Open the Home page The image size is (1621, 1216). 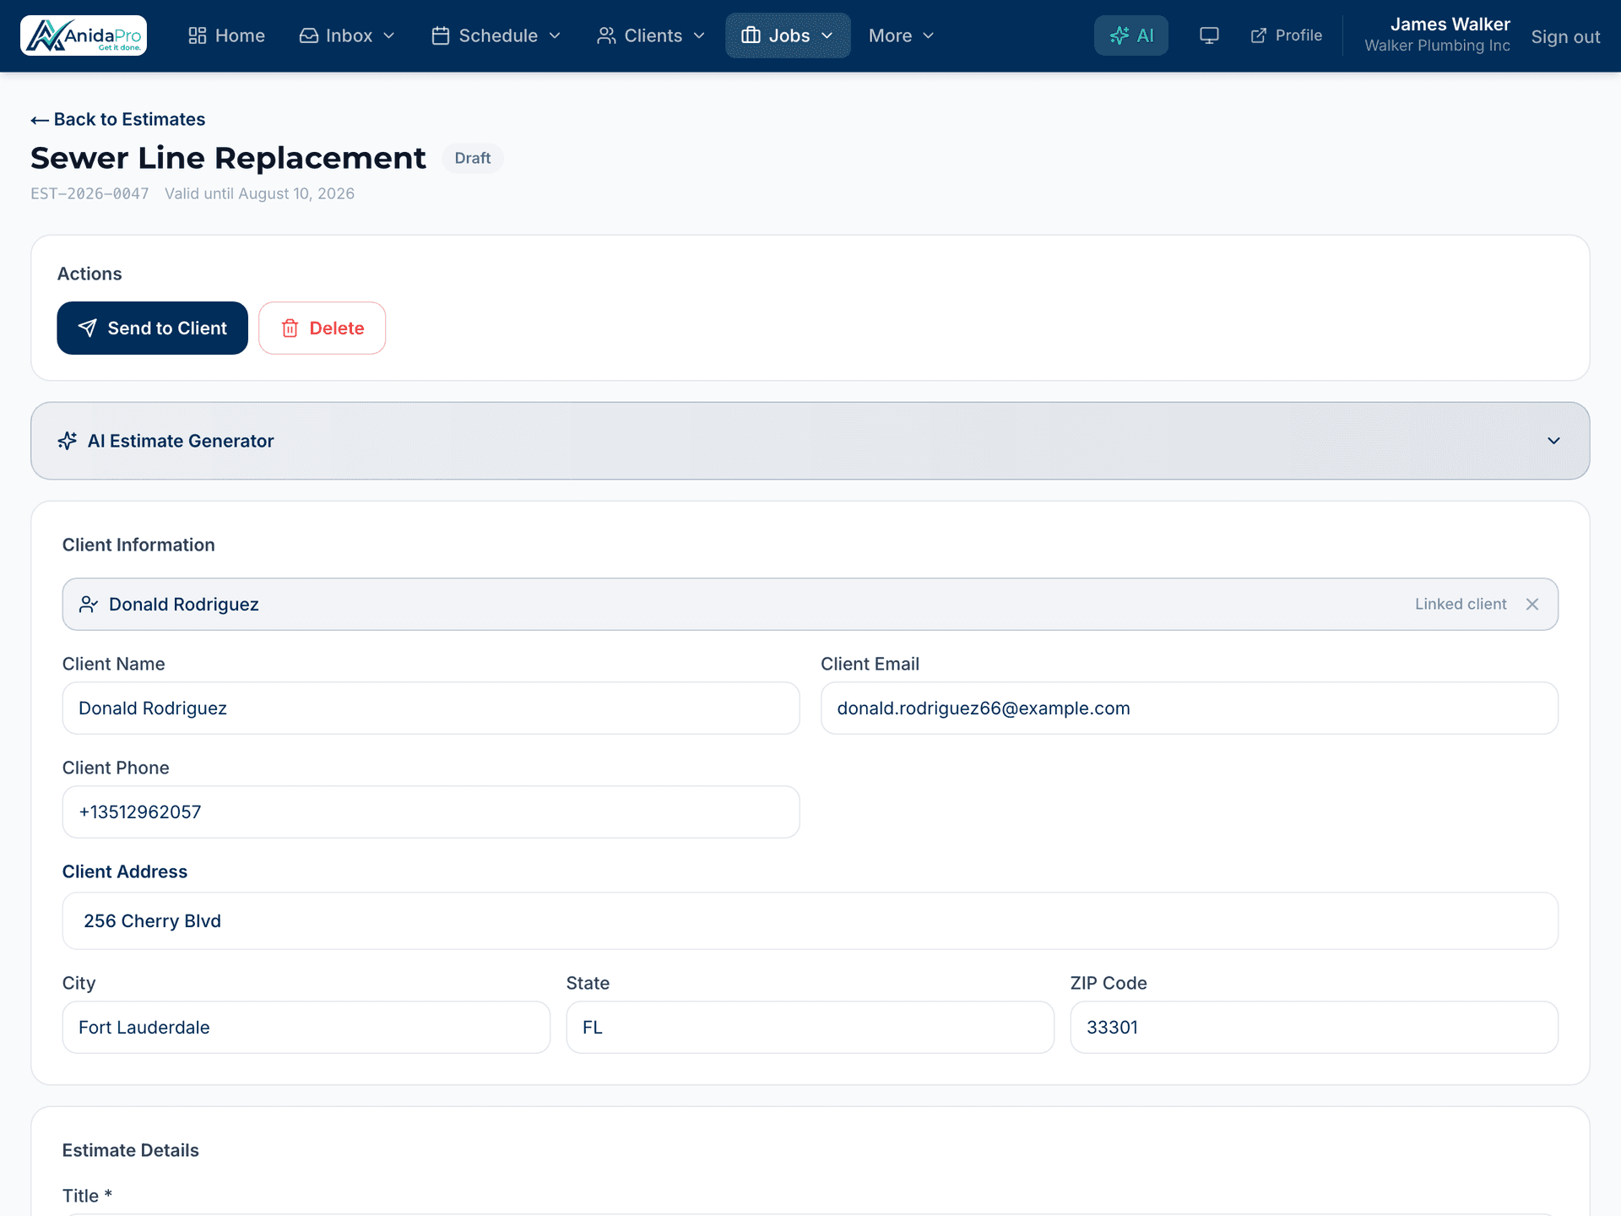(x=226, y=35)
